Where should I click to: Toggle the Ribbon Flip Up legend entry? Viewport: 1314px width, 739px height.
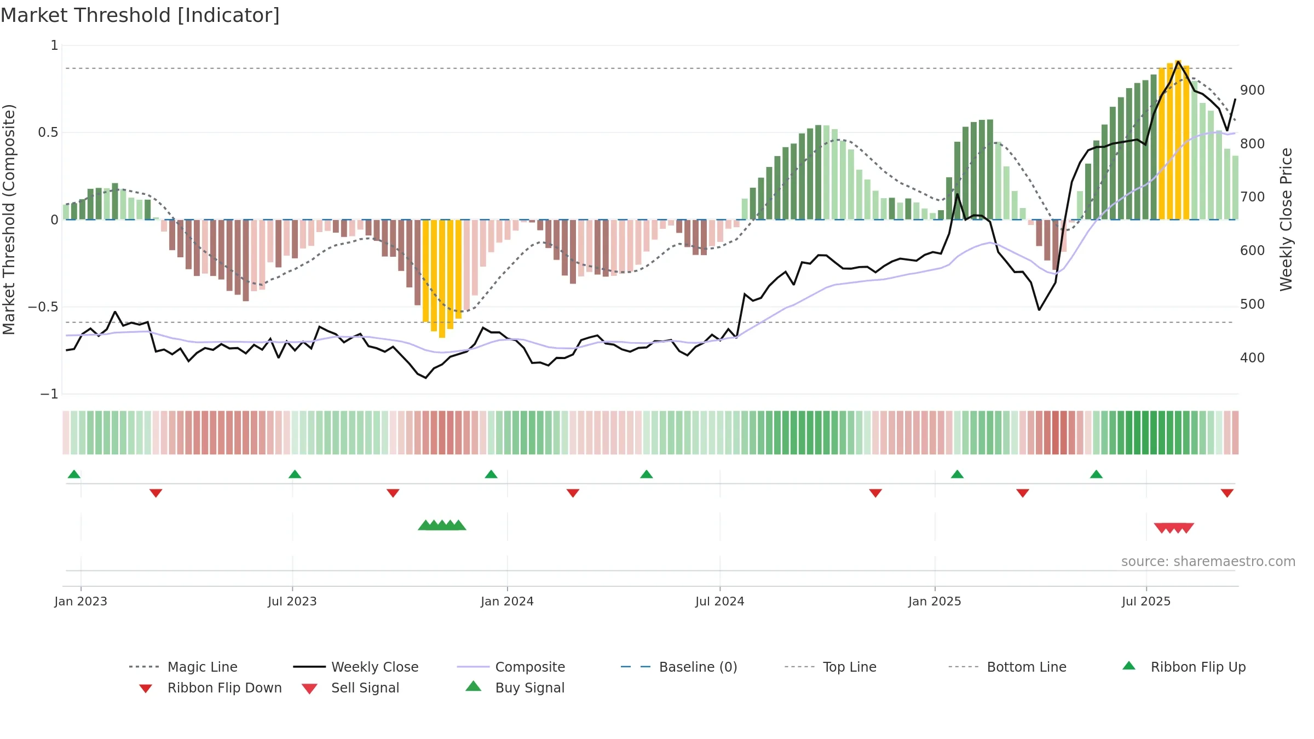click(x=1184, y=667)
